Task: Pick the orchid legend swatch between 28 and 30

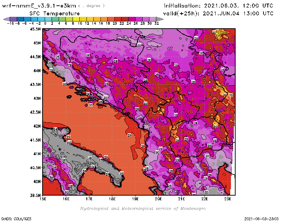Action: (x=146, y=19)
